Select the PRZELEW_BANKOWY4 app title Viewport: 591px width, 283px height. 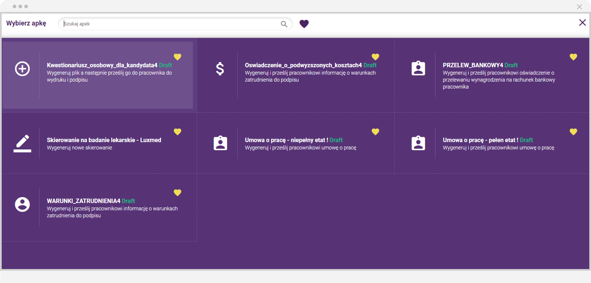click(473, 65)
